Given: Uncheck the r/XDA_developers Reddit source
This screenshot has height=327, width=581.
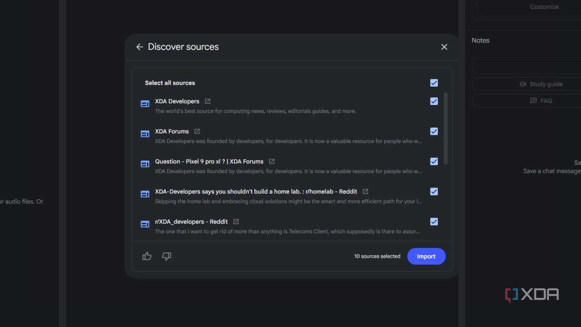Looking at the screenshot, I should tap(434, 222).
